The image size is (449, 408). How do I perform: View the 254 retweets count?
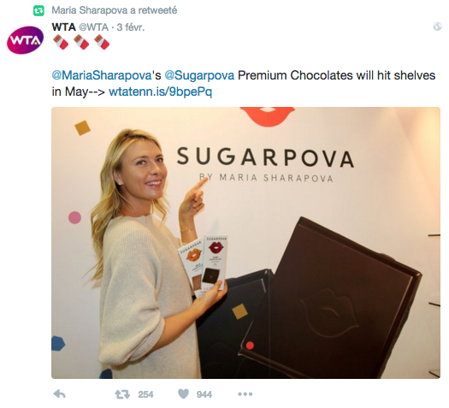145,394
